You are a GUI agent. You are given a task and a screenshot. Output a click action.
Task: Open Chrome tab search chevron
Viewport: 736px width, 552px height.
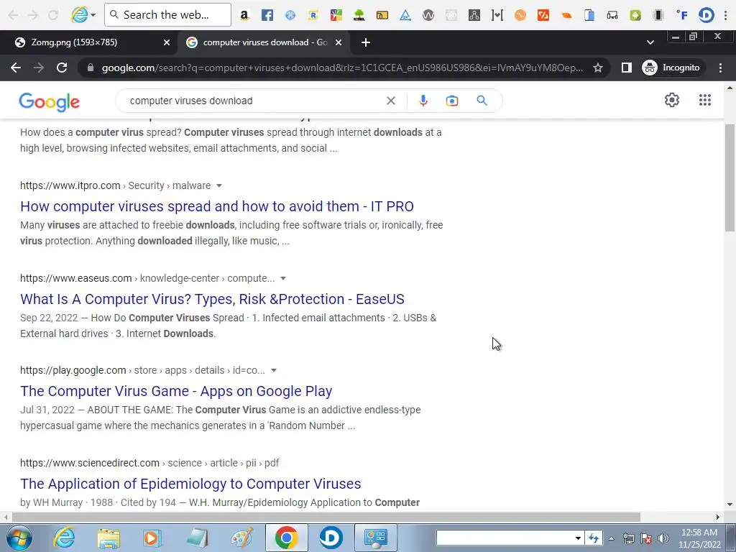pyautogui.click(x=650, y=42)
